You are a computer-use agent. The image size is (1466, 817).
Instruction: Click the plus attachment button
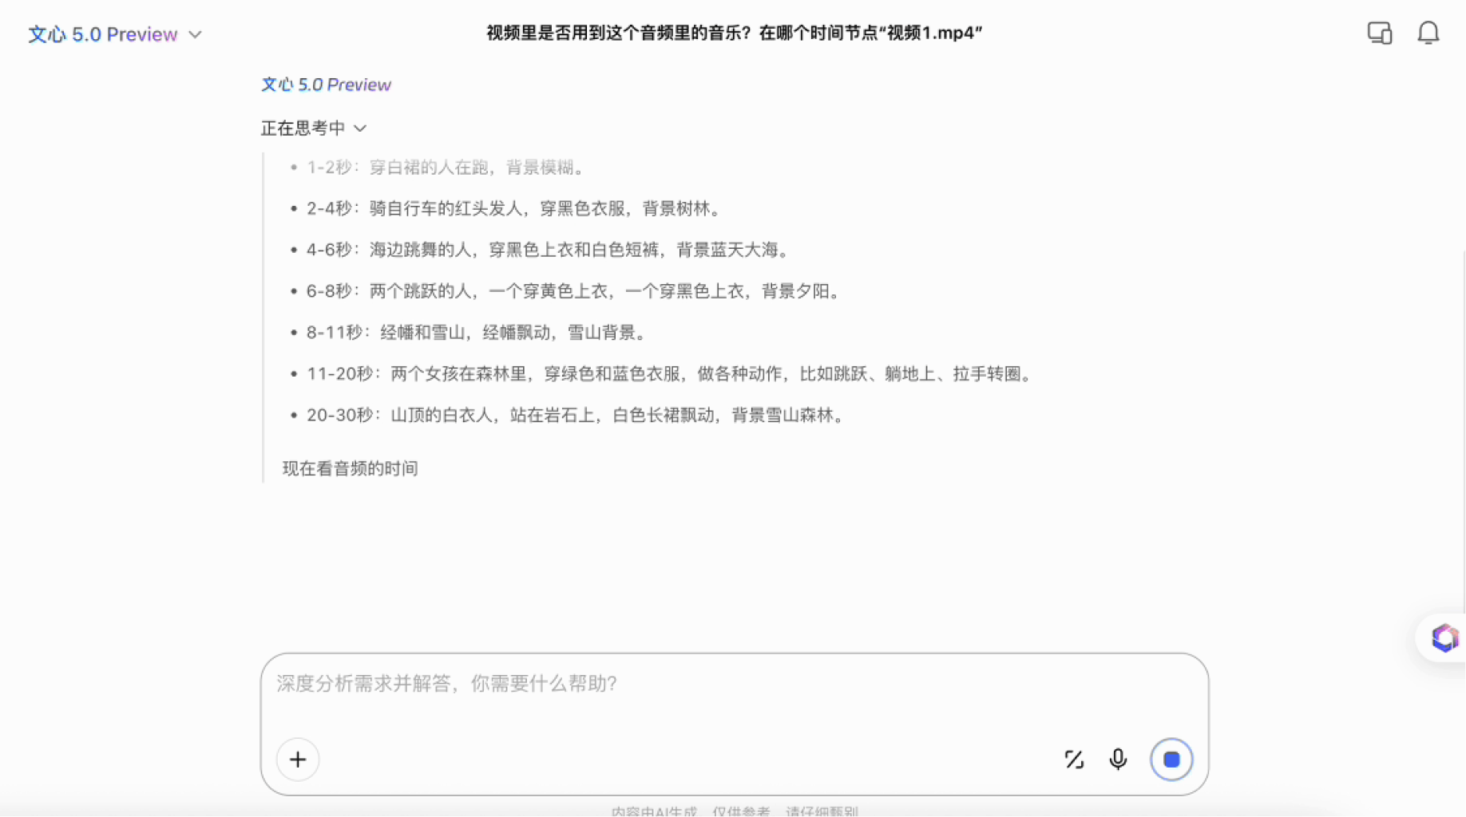click(298, 760)
